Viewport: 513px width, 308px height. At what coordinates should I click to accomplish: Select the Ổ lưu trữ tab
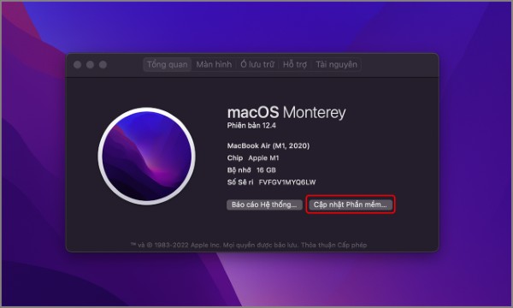pyautogui.click(x=257, y=64)
